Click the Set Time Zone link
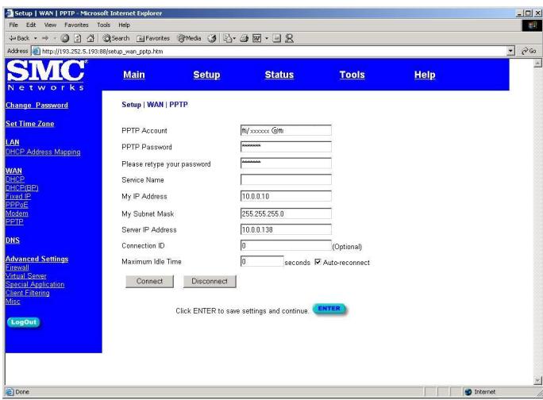543x400 pixels. coord(30,124)
